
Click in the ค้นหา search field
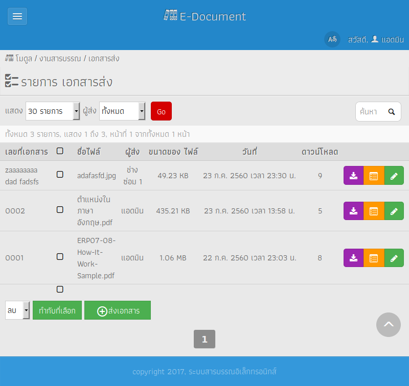point(370,112)
